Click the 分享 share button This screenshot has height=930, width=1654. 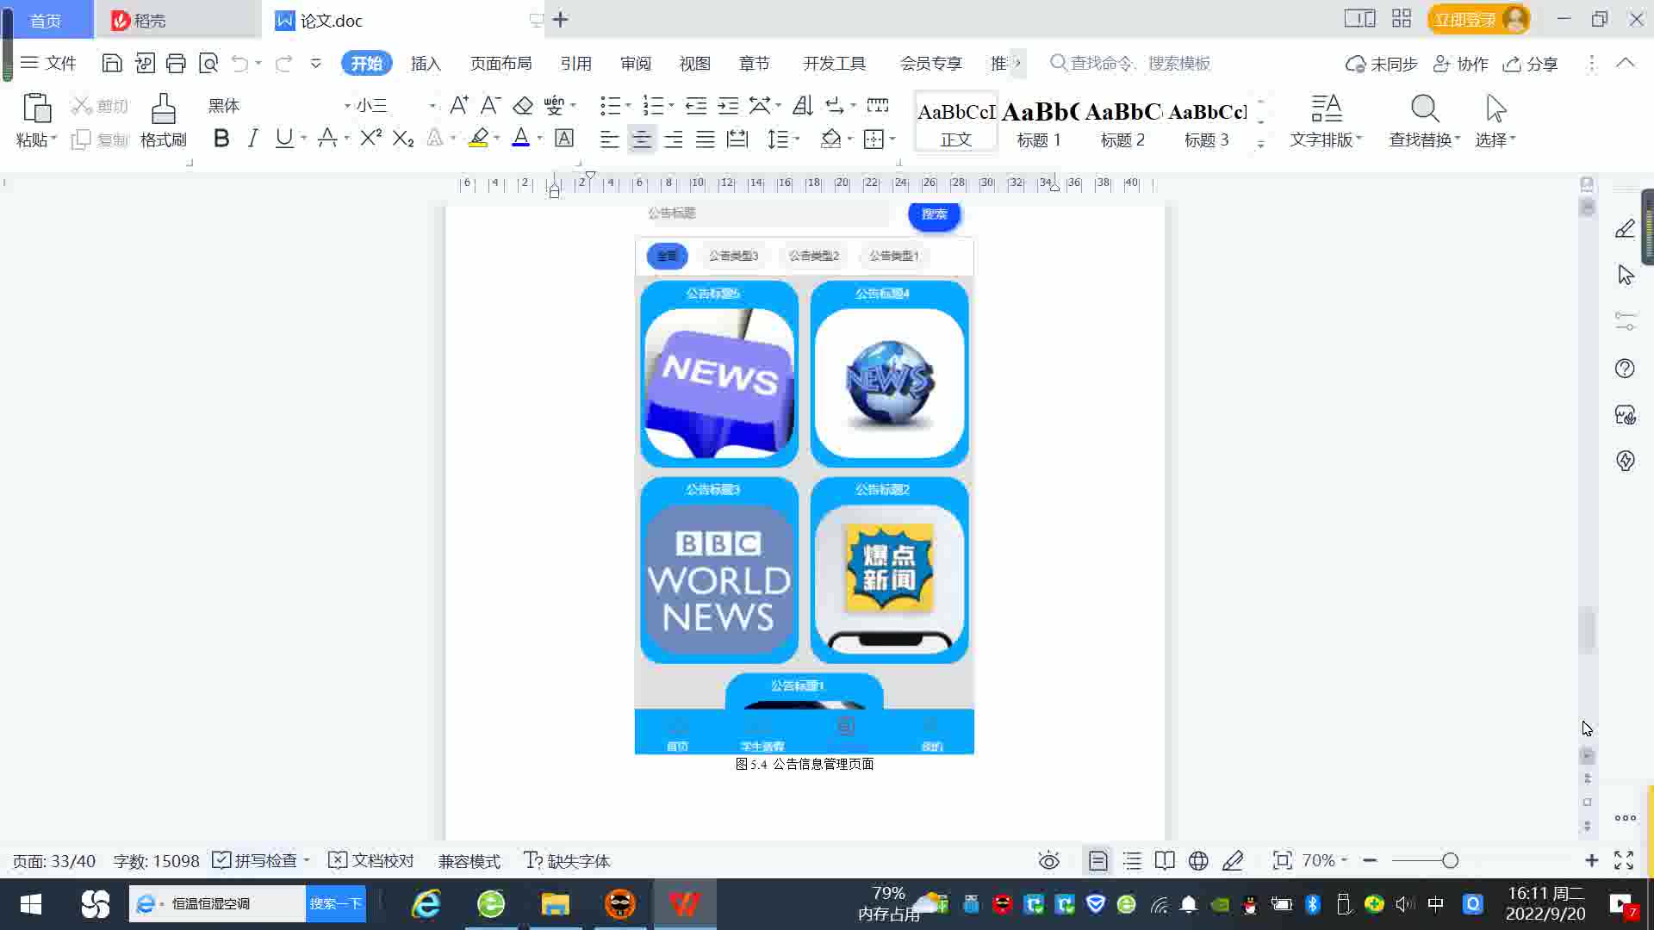[x=1531, y=64]
